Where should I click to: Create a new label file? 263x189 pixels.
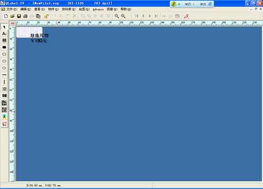click(x=6, y=16)
